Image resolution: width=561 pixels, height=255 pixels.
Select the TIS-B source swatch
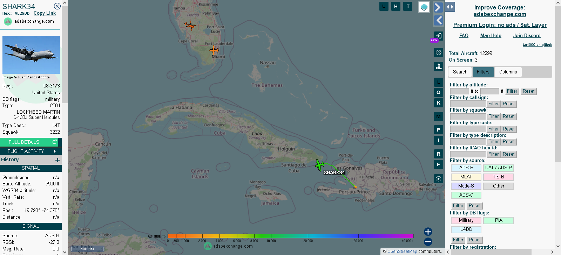click(498, 177)
